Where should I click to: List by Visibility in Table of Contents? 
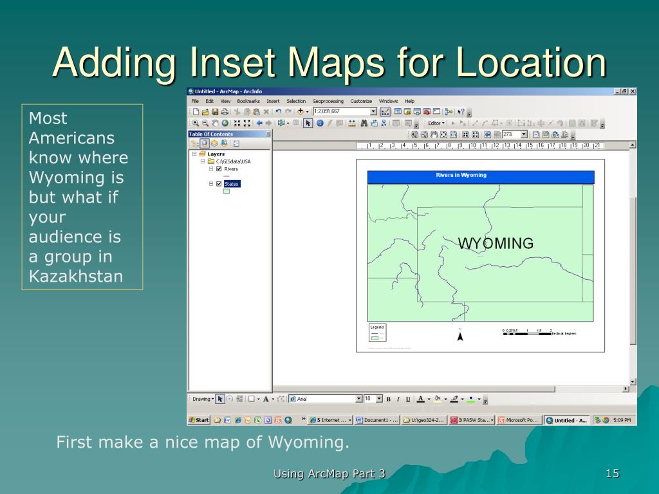click(x=214, y=143)
